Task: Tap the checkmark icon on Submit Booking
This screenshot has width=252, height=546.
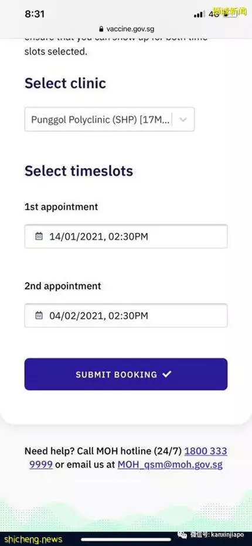Action: pyautogui.click(x=167, y=374)
